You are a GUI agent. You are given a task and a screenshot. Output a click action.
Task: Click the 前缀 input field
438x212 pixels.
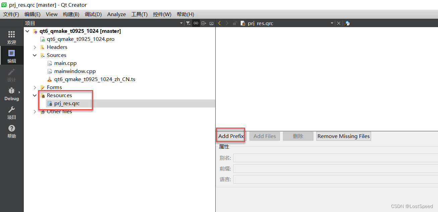tap(336, 168)
